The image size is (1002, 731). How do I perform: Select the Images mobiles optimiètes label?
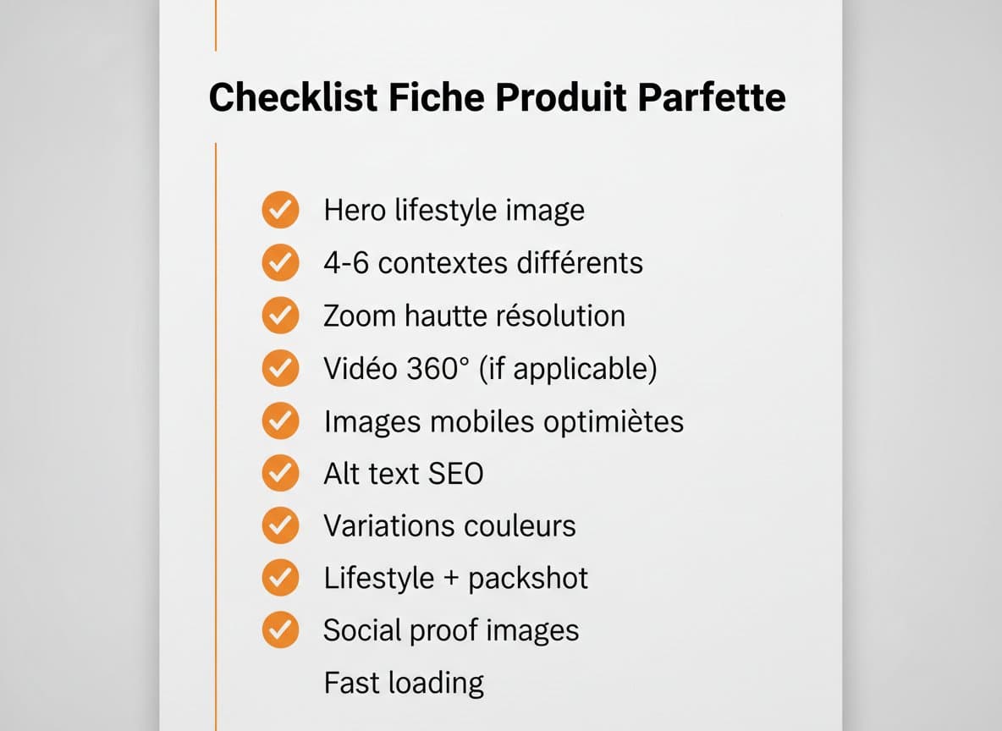504,420
